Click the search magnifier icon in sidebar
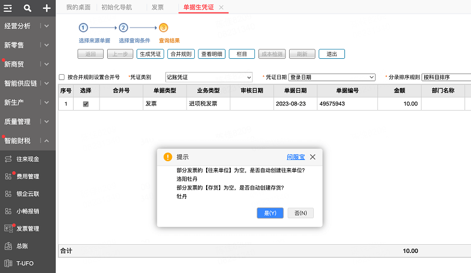 [x=28, y=8]
